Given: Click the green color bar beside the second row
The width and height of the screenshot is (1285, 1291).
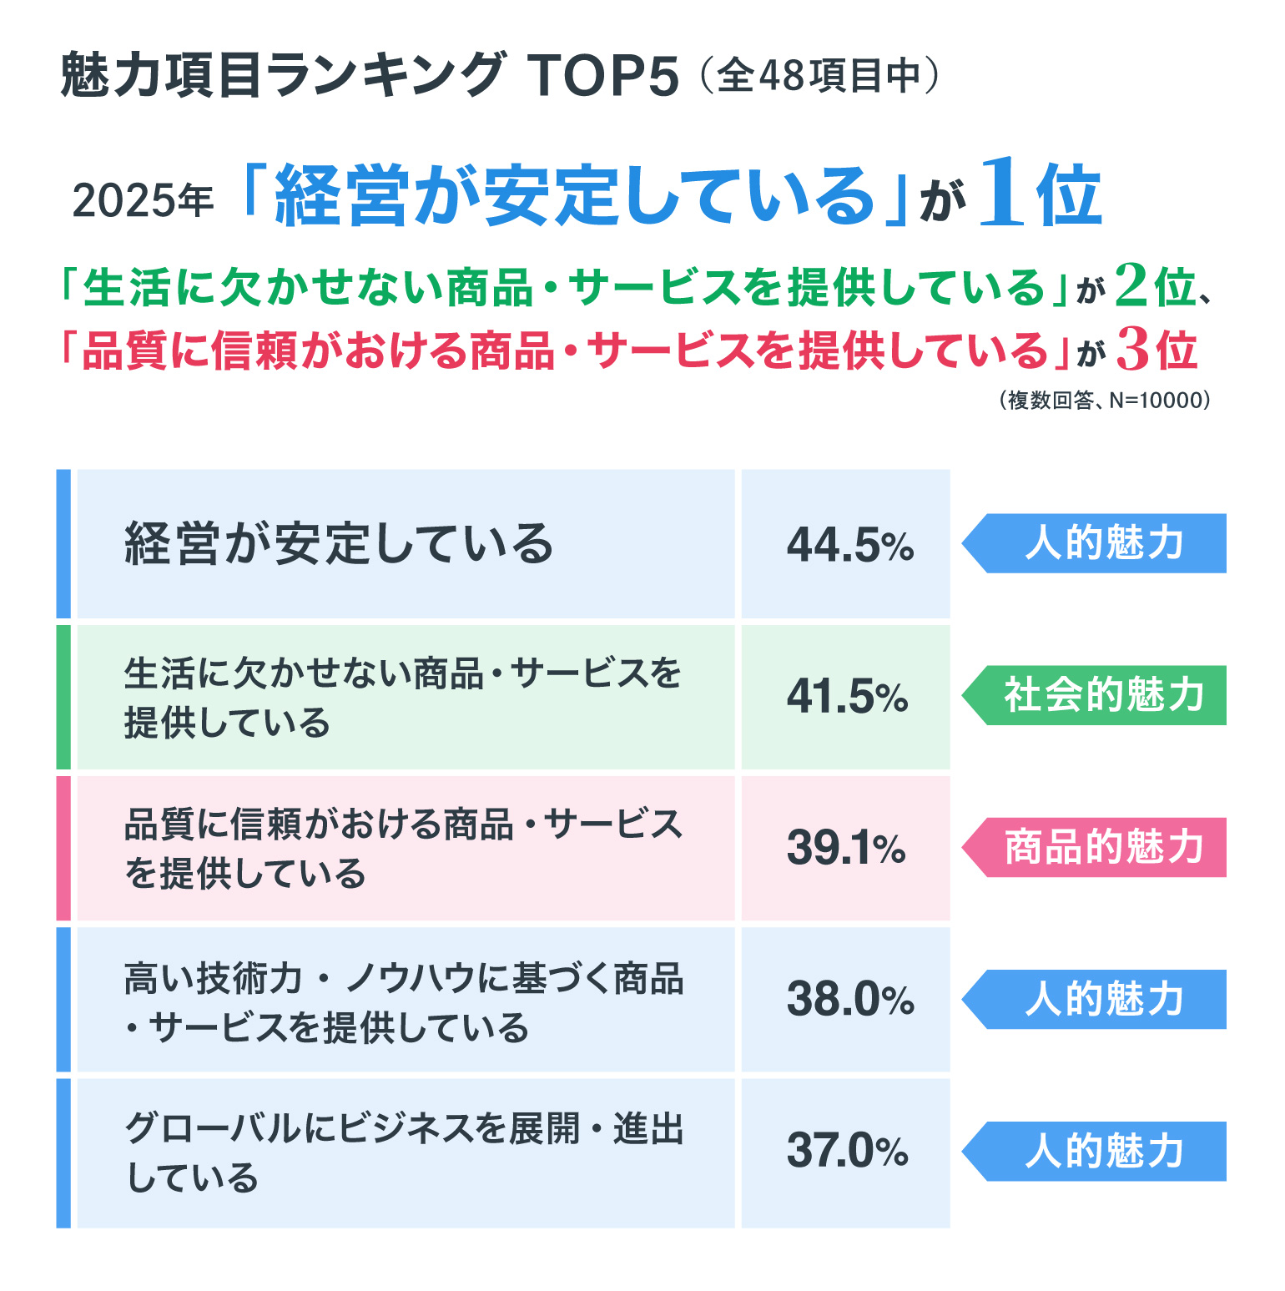Looking at the screenshot, I should [x=63, y=697].
